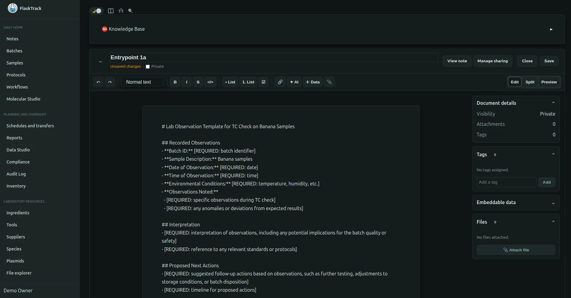Screen dimensions: 571x298
Task: Save the note
Action: [549, 61]
